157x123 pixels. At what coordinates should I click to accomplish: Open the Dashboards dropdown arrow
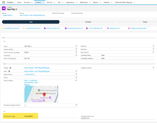[x=90, y=3]
